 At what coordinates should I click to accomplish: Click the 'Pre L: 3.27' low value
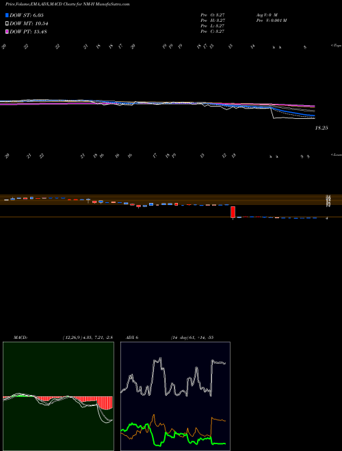[x=213, y=26]
